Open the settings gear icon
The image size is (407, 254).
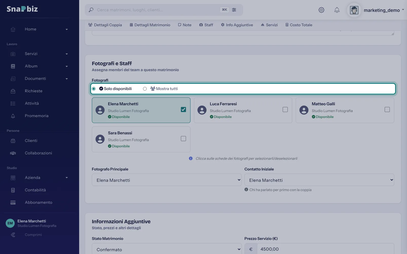(321, 10)
